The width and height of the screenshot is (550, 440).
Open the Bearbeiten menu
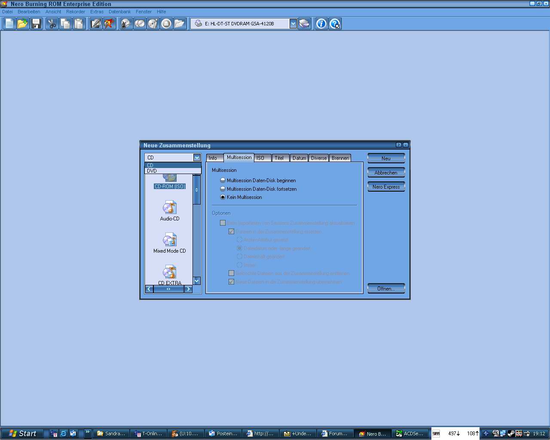point(29,12)
